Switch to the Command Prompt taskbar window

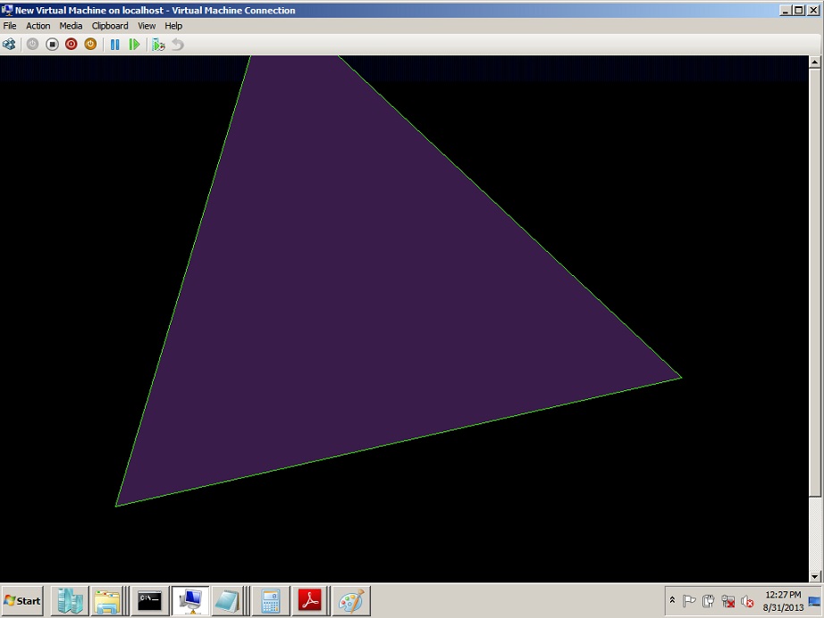(150, 601)
